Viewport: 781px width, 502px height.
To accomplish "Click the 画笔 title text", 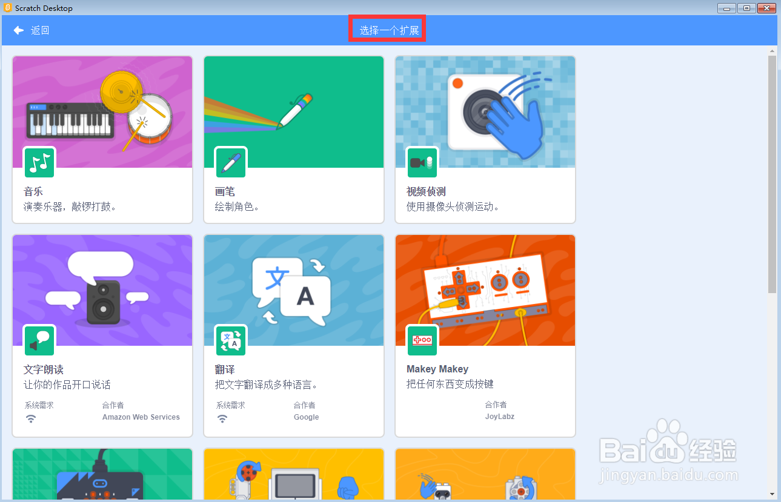I will pos(225,191).
